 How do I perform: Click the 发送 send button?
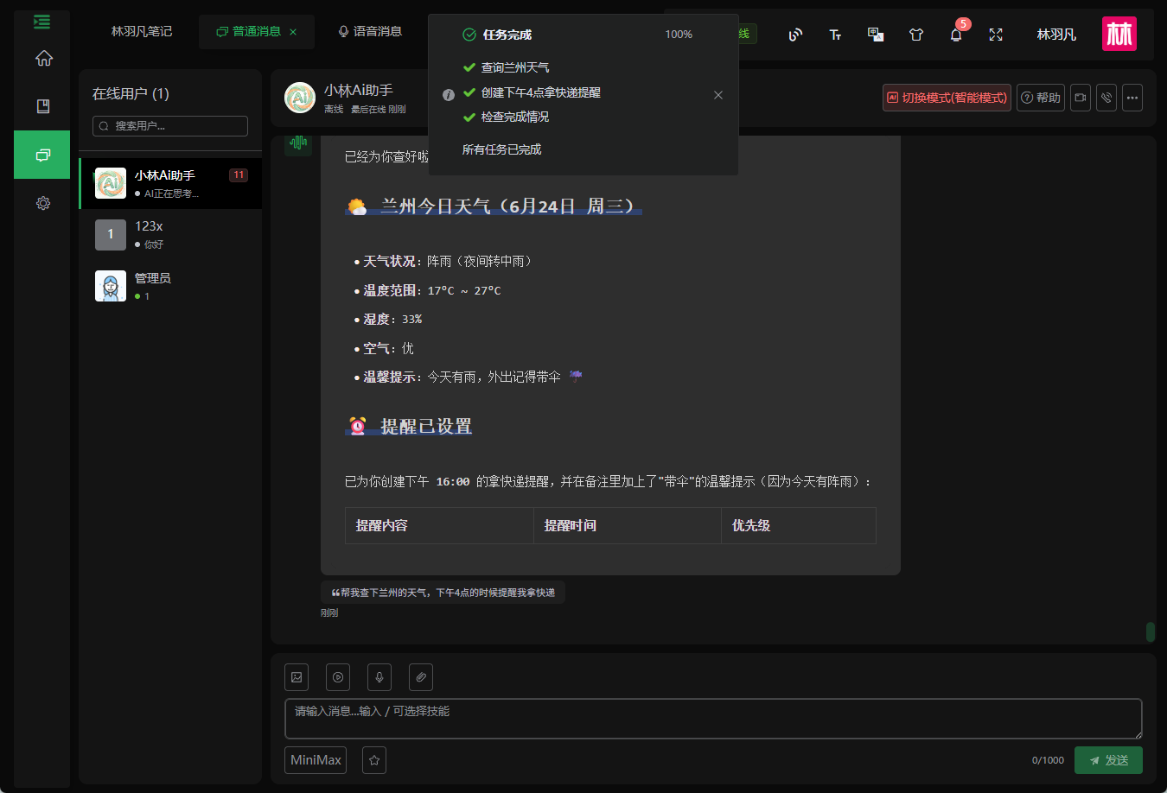(x=1108, y=760)
